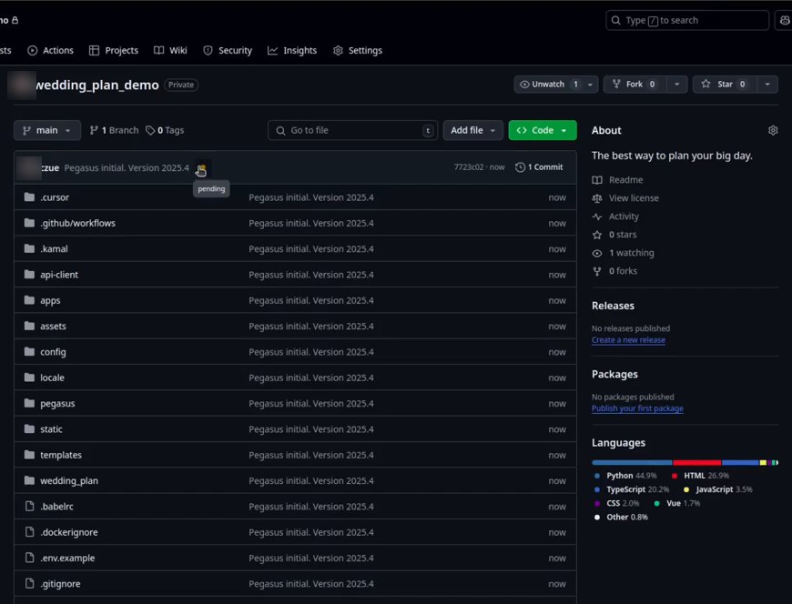Click the Copilot icon beside search

(785, 21)
